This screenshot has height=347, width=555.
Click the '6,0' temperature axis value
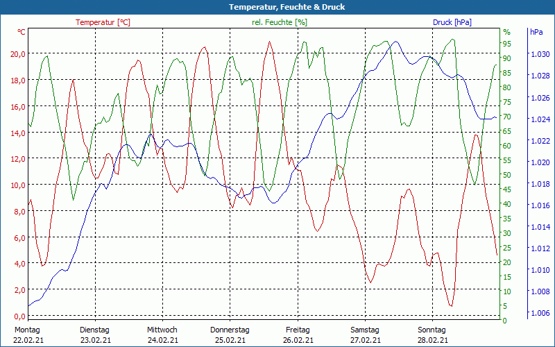tap(20, 237)
